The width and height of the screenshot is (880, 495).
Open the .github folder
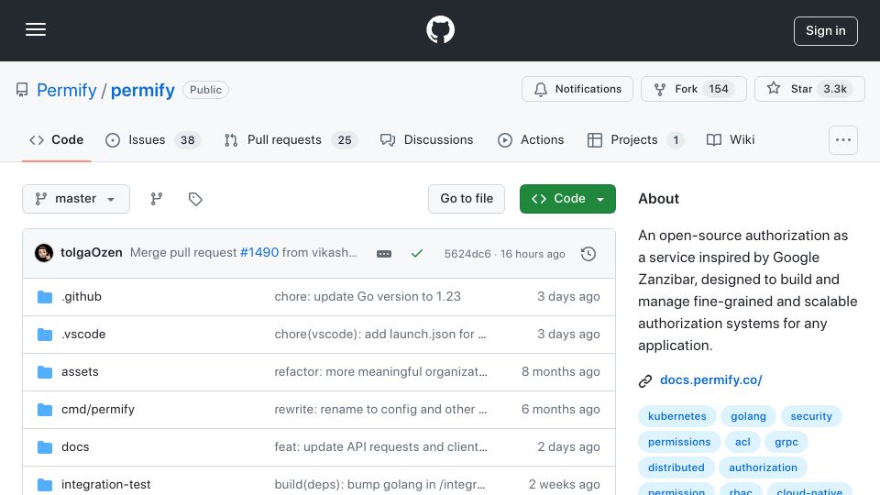pyautogui.click(x=82, y=296)
